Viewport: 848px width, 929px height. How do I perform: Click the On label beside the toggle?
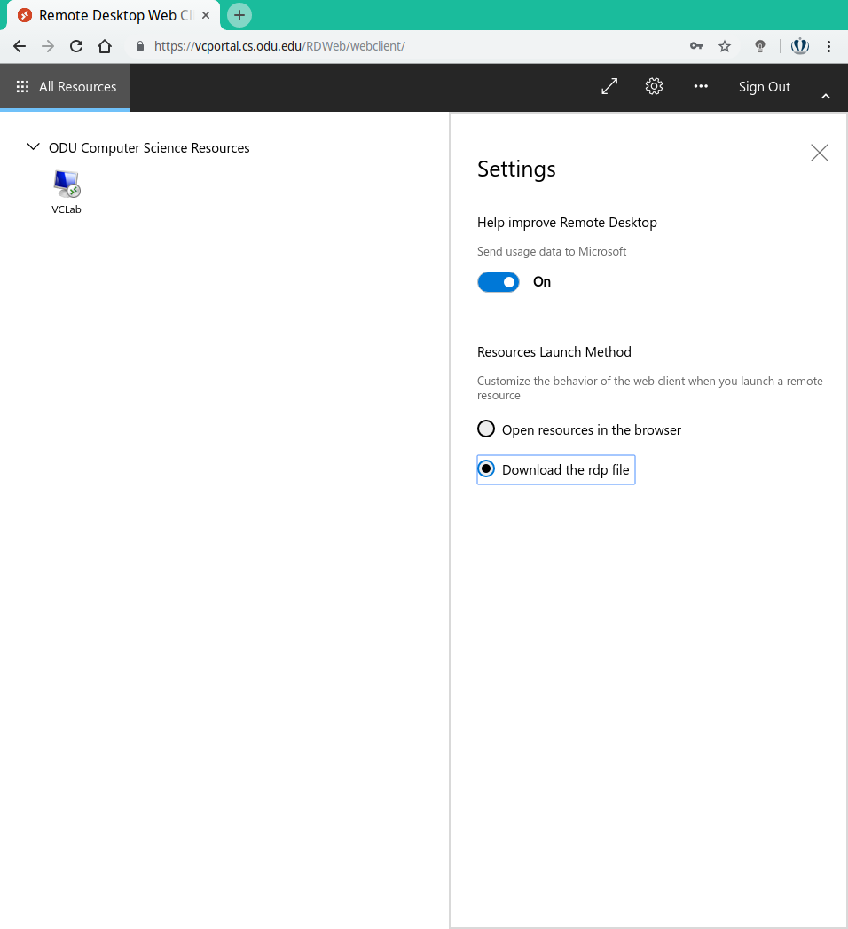(542, 282)
